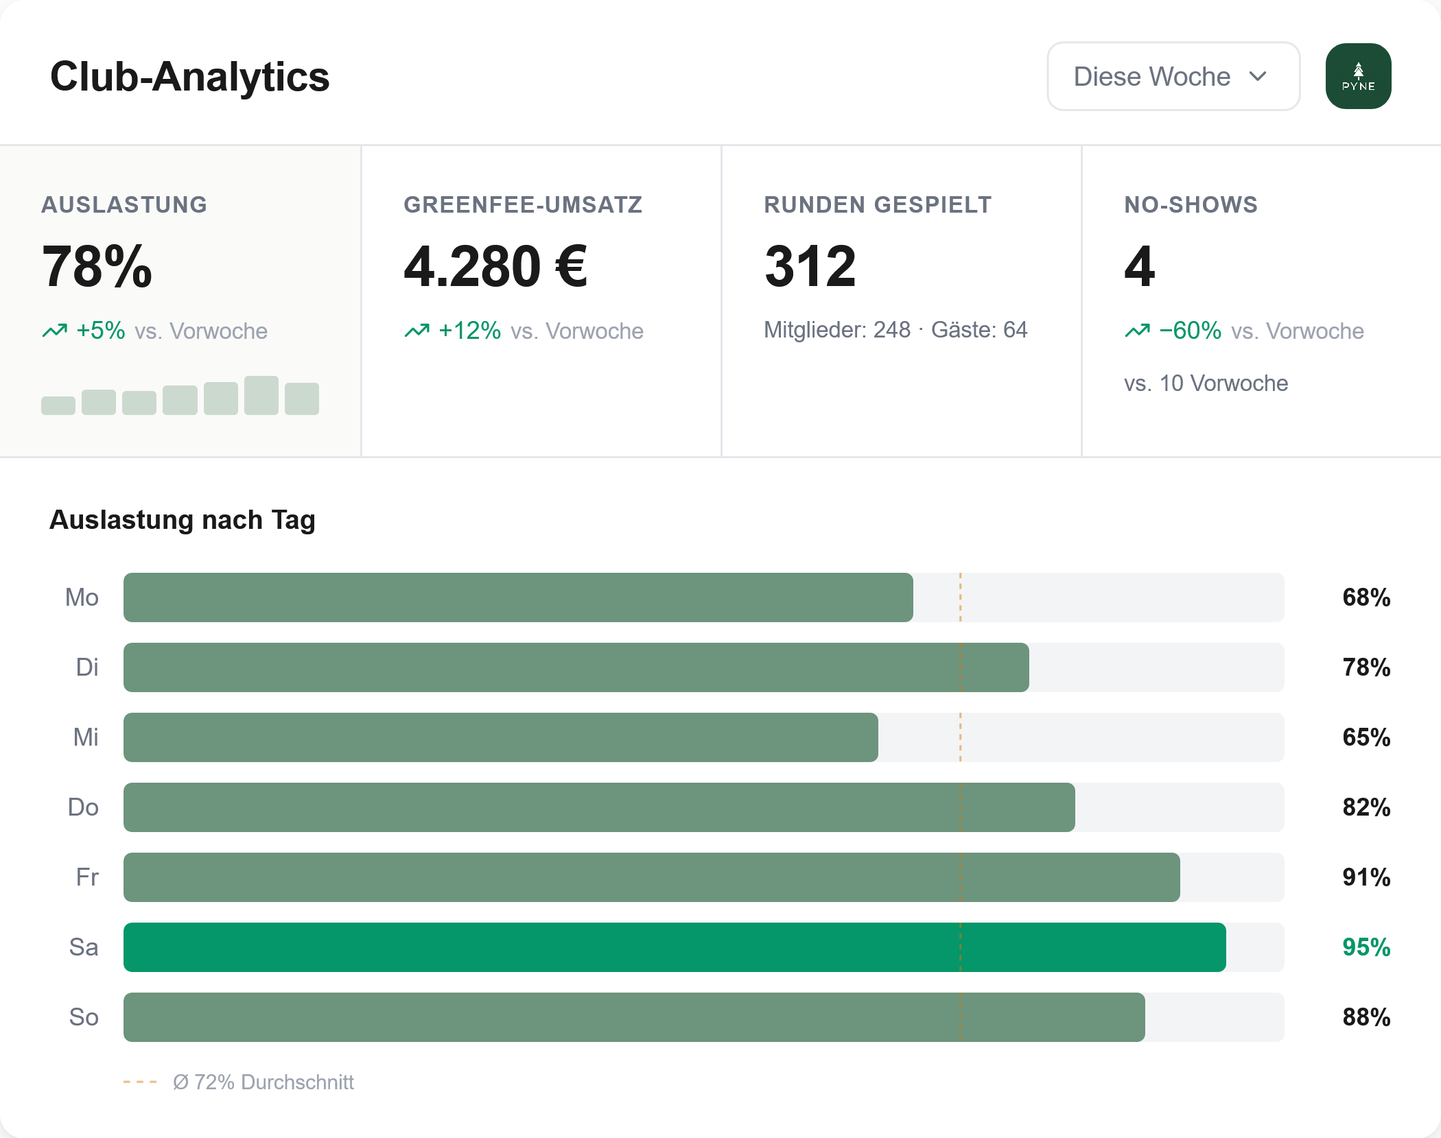
Task: Click the 88% label next to Sunday
Action: click(1365, 1017)
